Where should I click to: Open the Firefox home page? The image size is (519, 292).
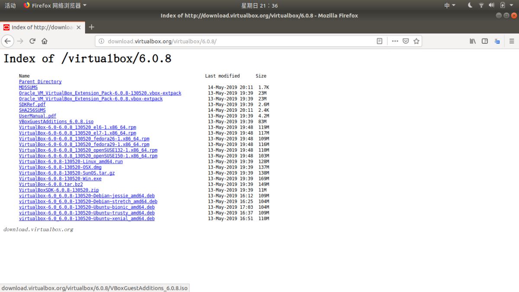44,41
